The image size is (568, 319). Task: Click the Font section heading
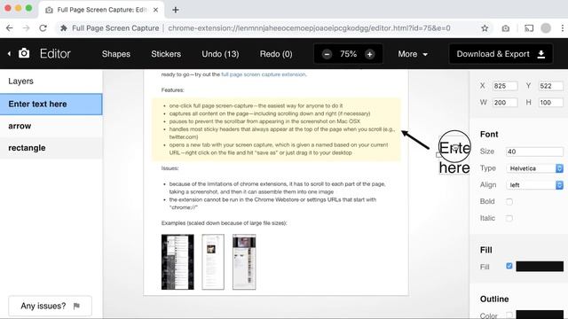click(x=489, y=134)
